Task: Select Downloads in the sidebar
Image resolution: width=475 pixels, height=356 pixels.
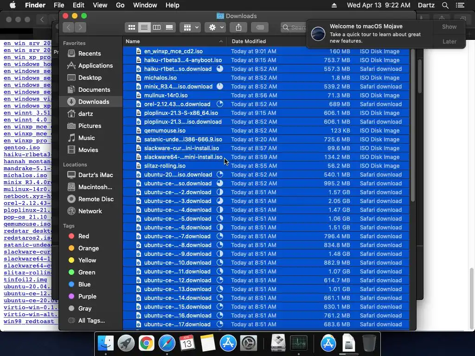Action: (91, 102)
